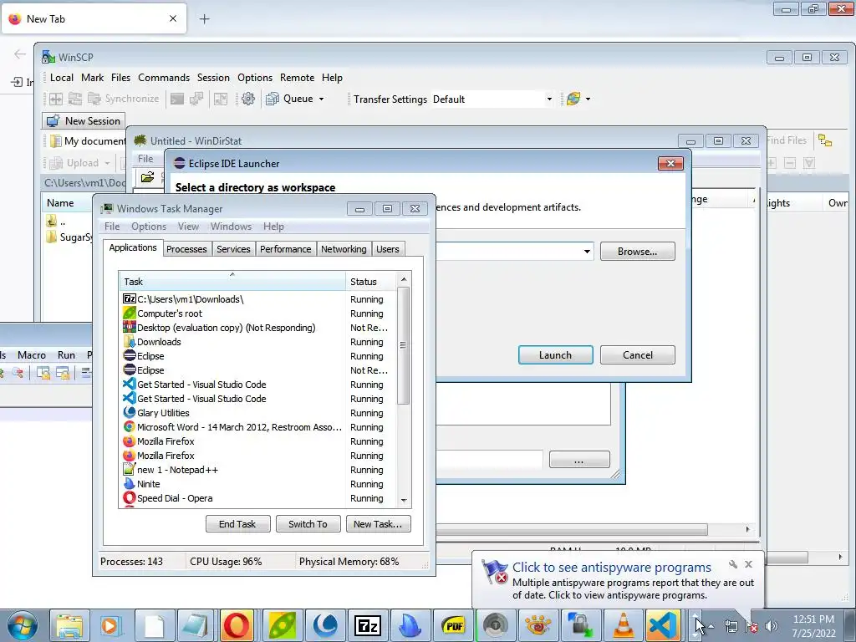Open the Eclipse workspace directory combo box
This screenshot has height=642, width=856.
click(x=515, y=251)
